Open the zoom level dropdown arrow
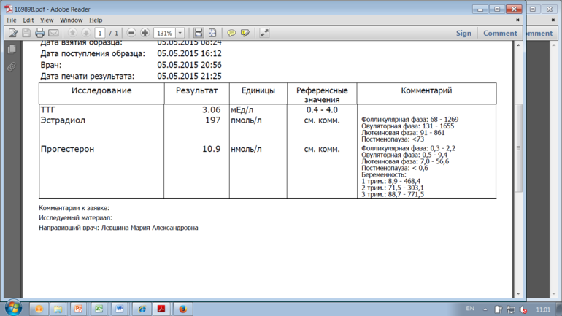This screenshot has width=562, height=316. [x=180, y=33]
